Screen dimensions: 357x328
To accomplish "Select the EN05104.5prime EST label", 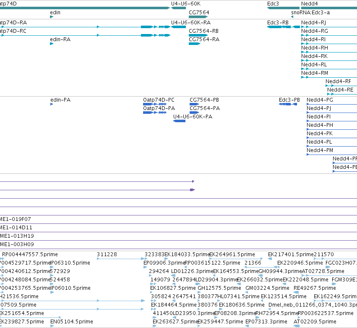I will coord(71,322).
